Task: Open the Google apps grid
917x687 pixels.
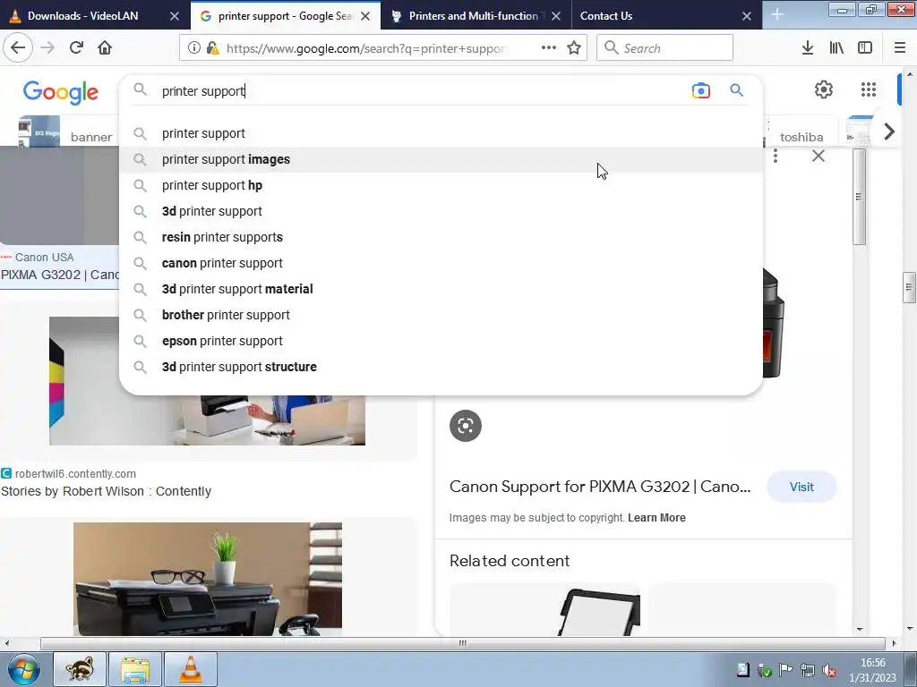Action: tap(869, 89)
